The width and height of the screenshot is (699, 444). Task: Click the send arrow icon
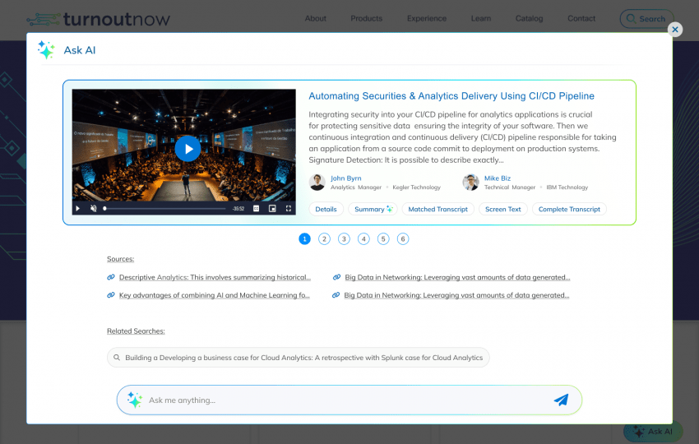pyautogui.click(x=561, y=400)
